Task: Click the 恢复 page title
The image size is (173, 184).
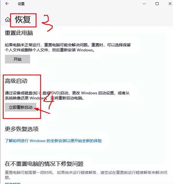Action: point(23,20)
